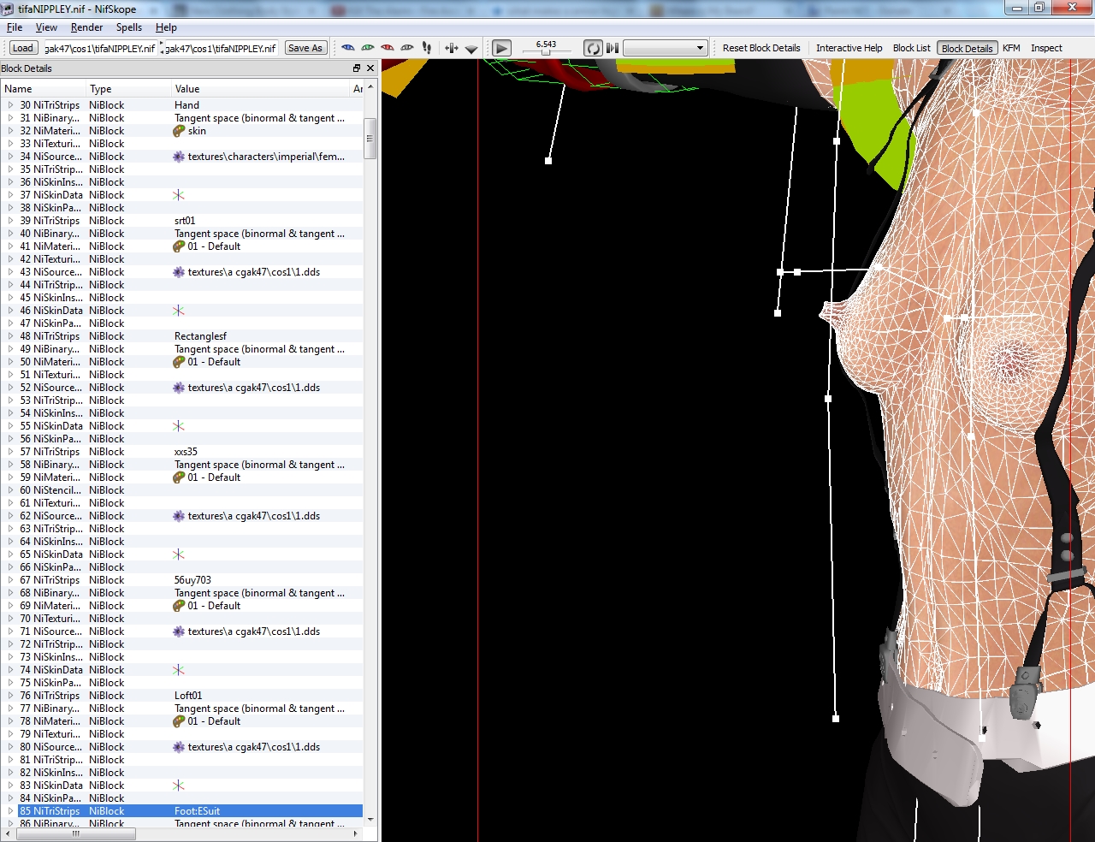Click material palette icon in row 69

click(179, 606)
